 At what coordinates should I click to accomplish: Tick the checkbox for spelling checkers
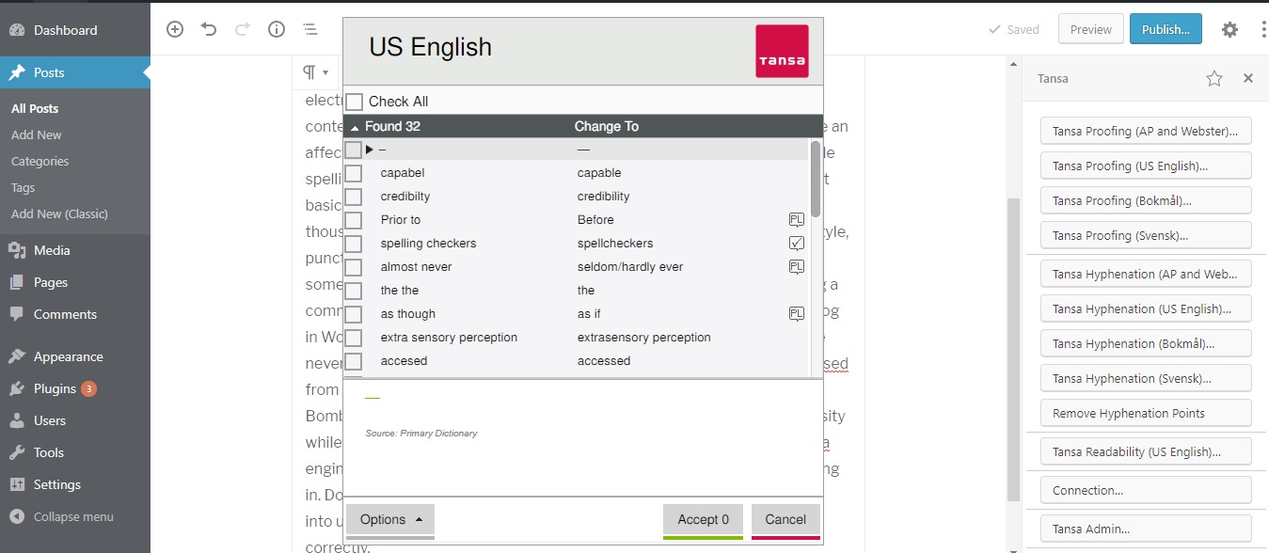tap(353, 244)
